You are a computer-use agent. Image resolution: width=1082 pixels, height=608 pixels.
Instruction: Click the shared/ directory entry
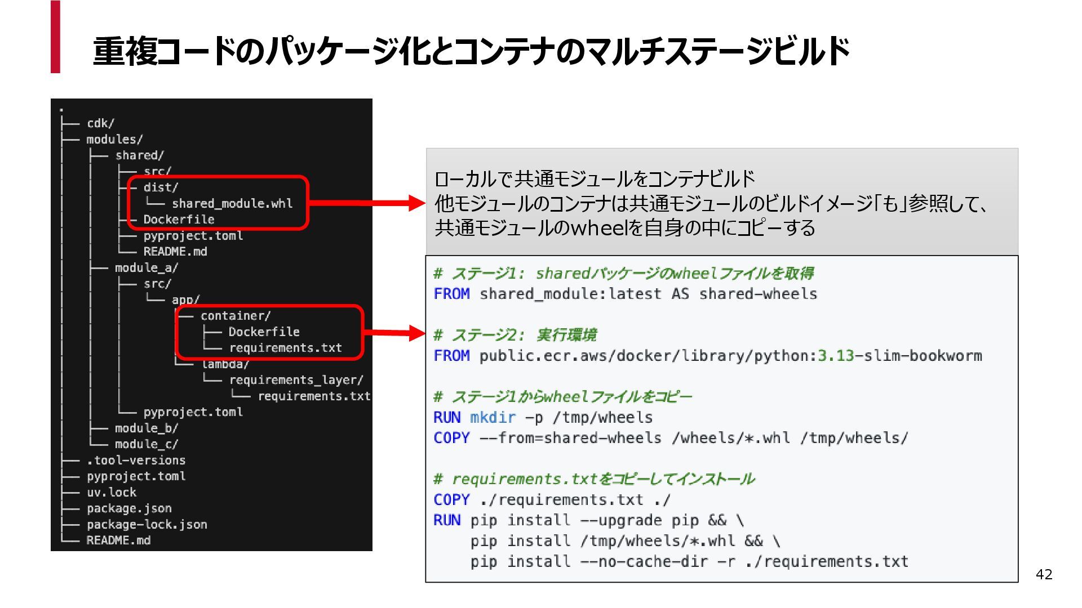click(140, 155)
